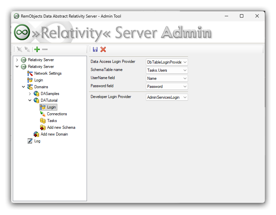
Task: Click the UserName field label
Action: 103,78
